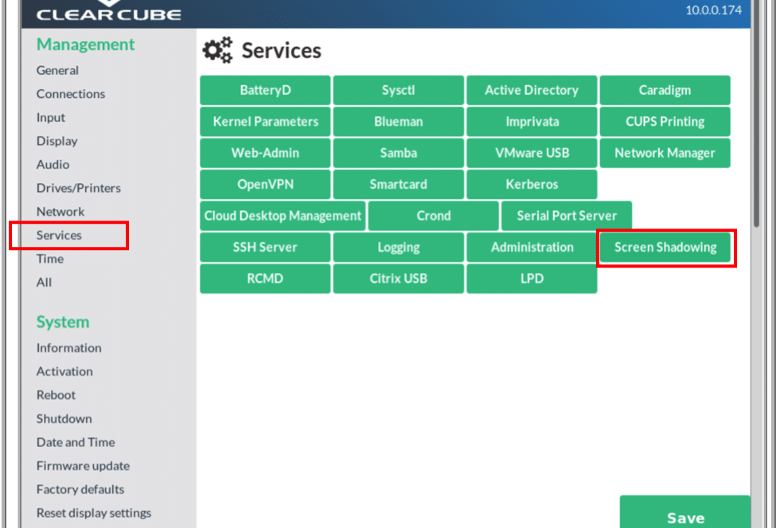
Task: Select Shutdown under System
Action: 64,419
